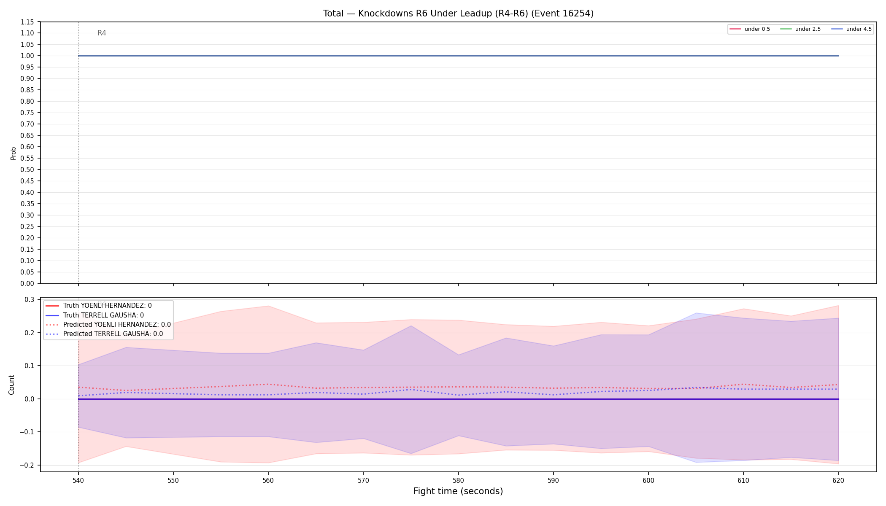886x506 pixels.
Task: Click the 1.00 tick on Prob axis
Action: [x=27, y=56]
